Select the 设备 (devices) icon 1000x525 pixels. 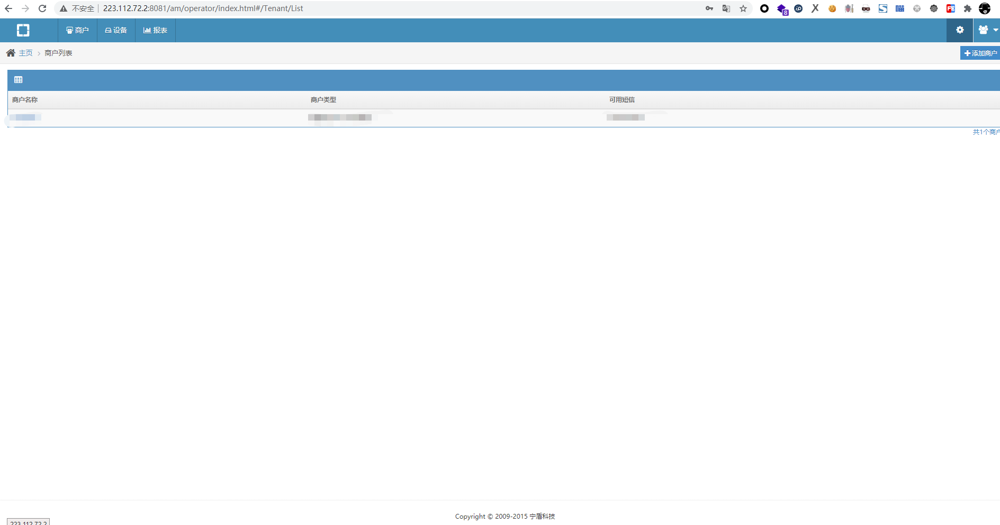click(109, 30)
